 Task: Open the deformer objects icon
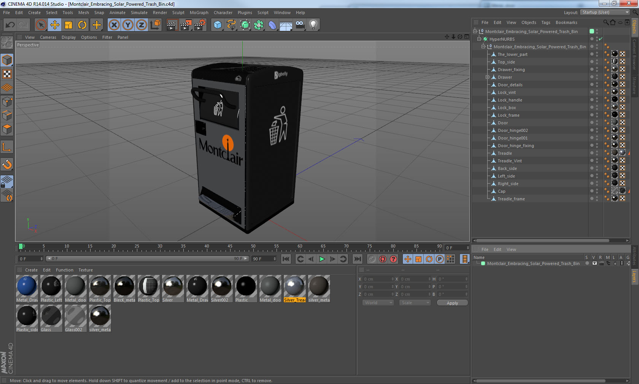coord(272,25)
